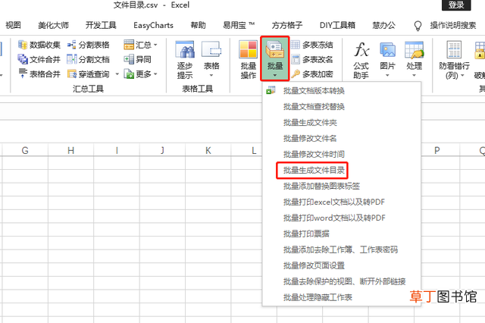Screen dimensions: 485x323
Task: Select column G header
Action: pyautogui.click(x=25, y=150)
